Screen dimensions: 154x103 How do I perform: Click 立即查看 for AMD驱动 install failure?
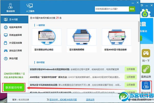[x=131, y=77]
